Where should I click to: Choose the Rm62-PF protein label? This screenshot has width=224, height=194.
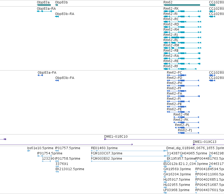click(x=174, y=88)
